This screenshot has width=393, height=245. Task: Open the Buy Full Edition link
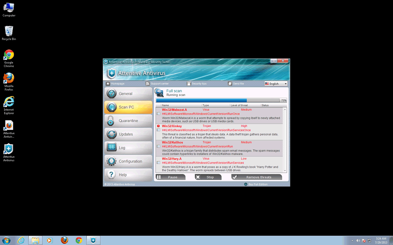coord(258,184)
